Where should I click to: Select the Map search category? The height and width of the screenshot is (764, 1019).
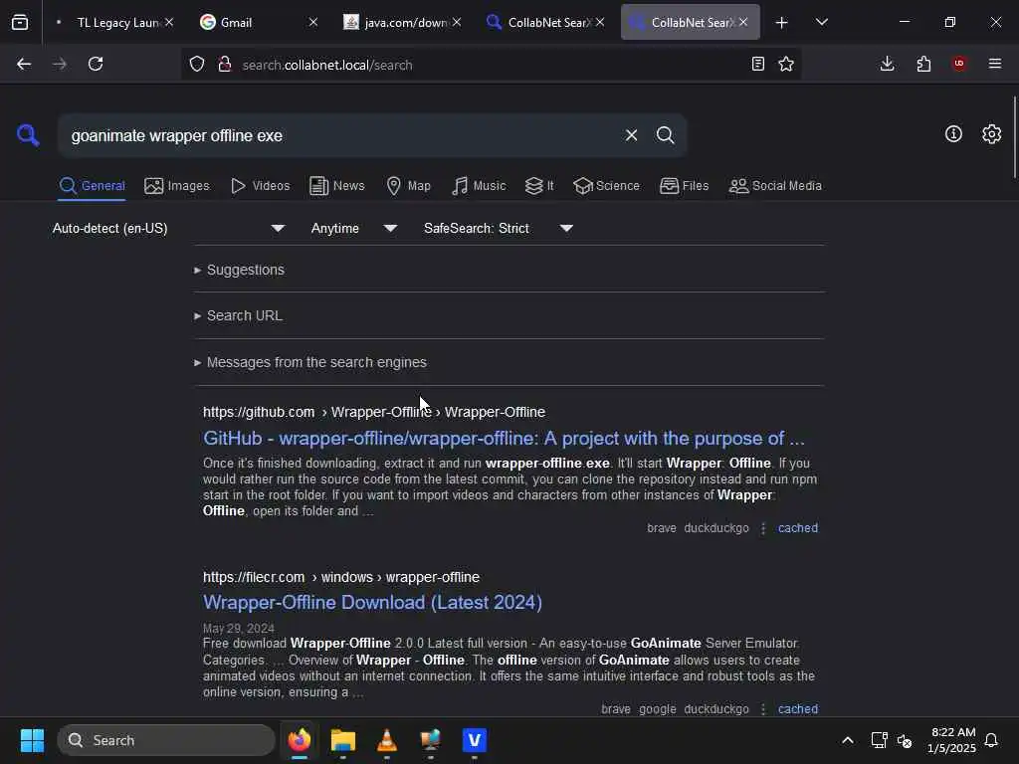(408, 186)
